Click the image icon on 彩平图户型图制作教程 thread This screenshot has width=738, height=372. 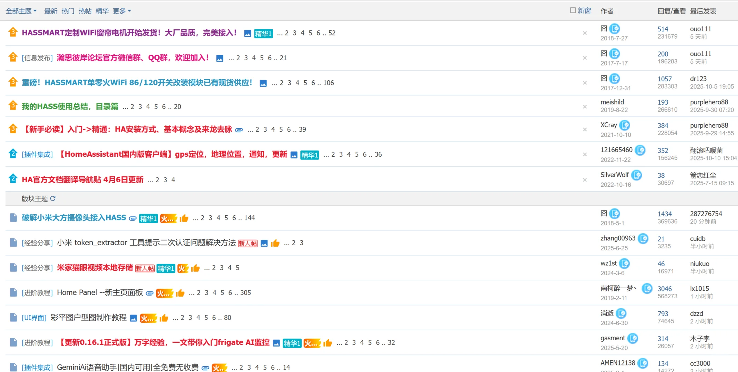click(x=133, y=318)
